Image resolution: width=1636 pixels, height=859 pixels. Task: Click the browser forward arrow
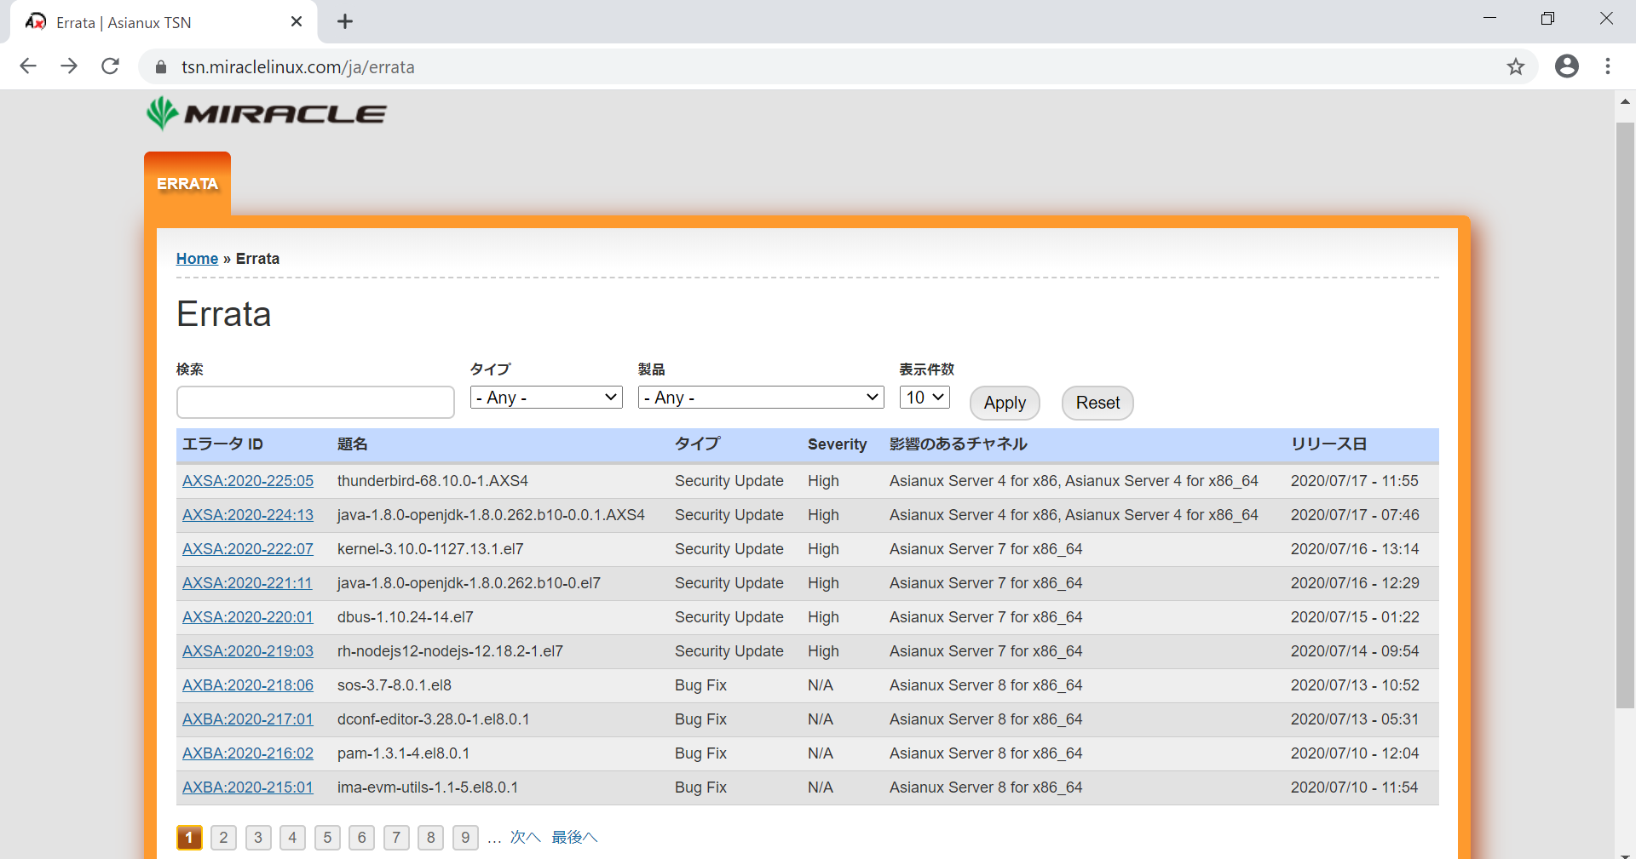69,66
